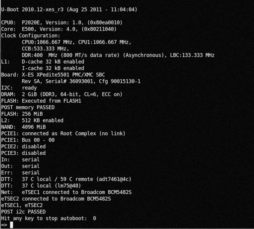
Task: Click the DTT adt7461@4c temperature line
Action: [x=66, y=179]
